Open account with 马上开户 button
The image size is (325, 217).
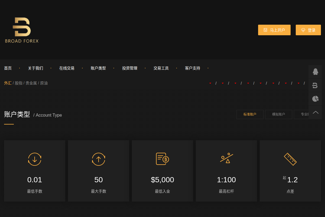tap(274, 30)
